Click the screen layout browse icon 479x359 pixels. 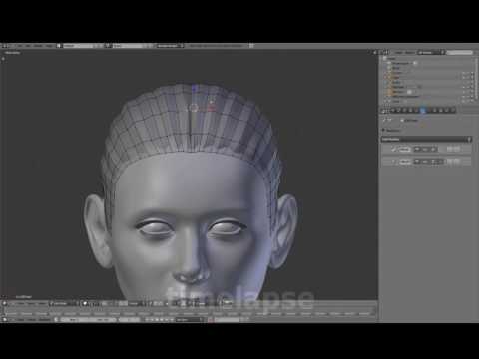[x=60, y=46]
